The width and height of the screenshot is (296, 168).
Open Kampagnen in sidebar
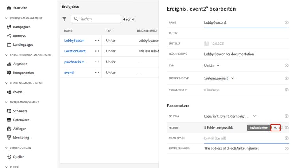22,27
